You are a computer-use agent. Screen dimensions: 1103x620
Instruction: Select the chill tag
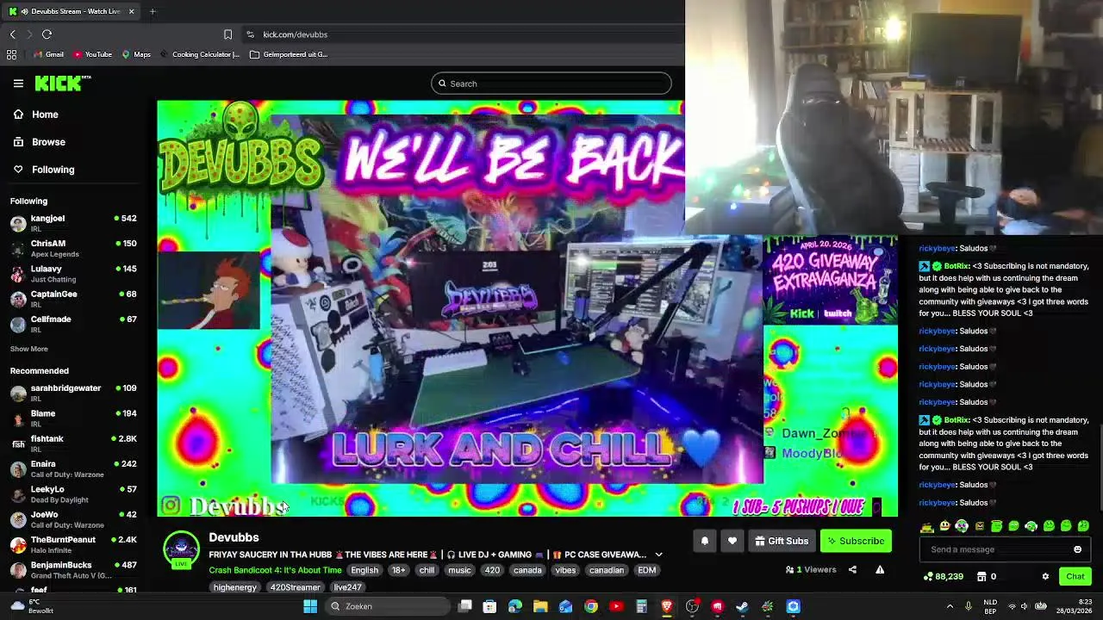coord(427,570)
